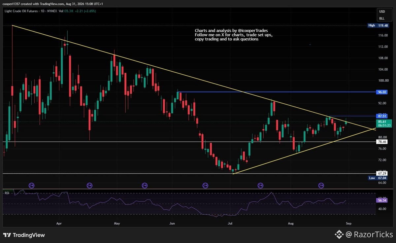Click the 1D interval in the chart title
This screenshot has width=396, height=243.
click(x=43, y=11)
